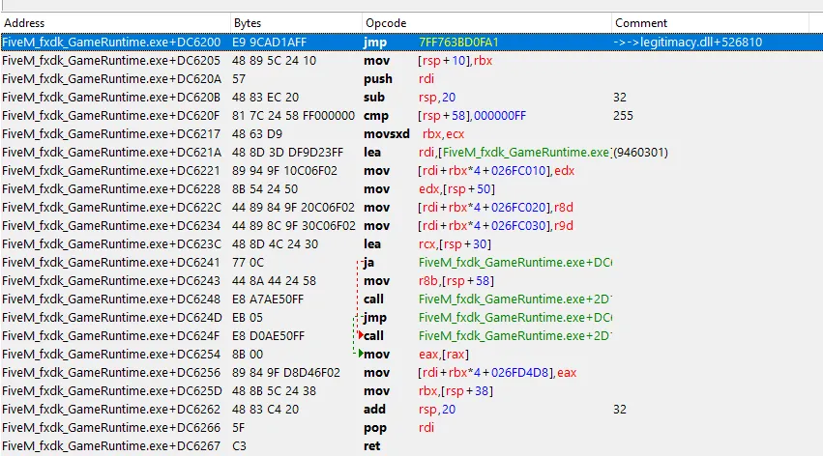Click the green arrow marker beside mov eax,[rax]
This screenshot has height=456, width=823.
coord(361,354)
